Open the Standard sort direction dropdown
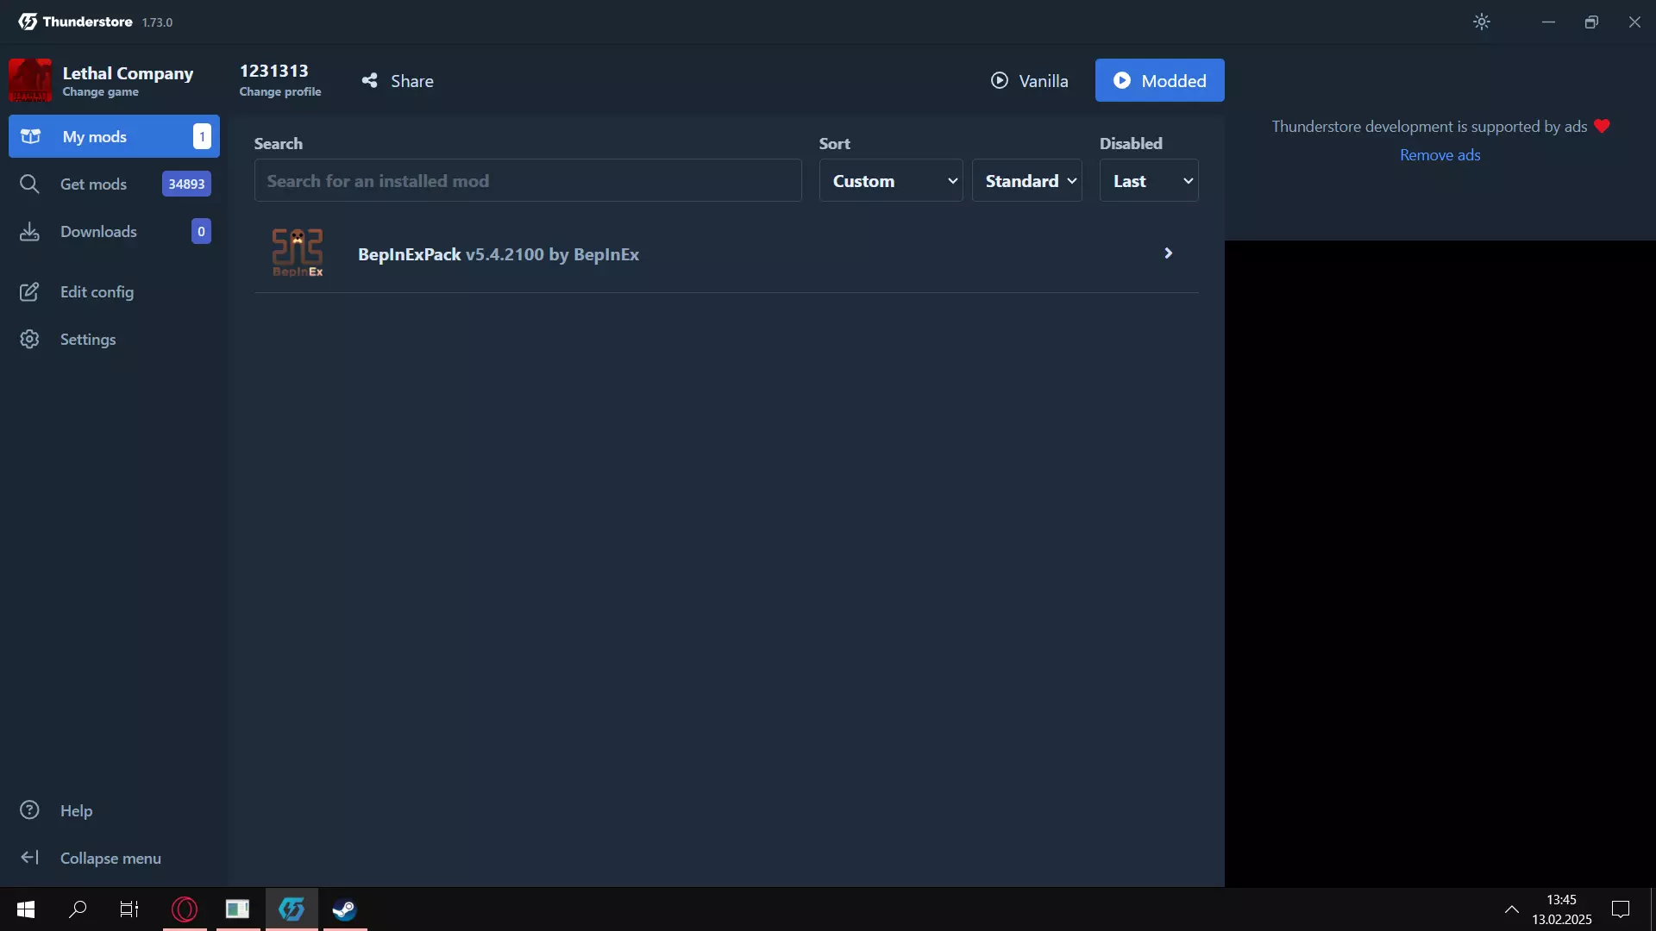Viewport: 1656px width, 931px height. tap(1026, 181)
